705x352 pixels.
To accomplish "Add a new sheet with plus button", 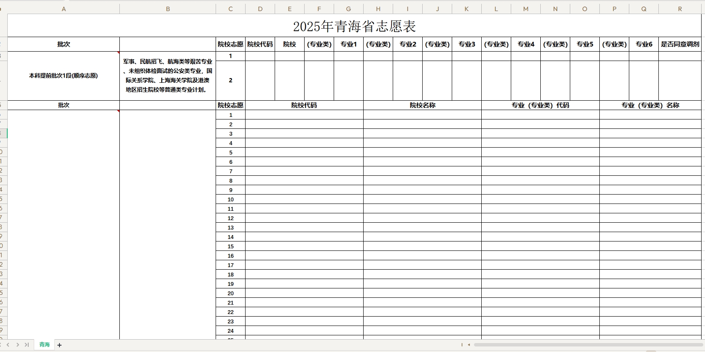I will tap(59, 345).
